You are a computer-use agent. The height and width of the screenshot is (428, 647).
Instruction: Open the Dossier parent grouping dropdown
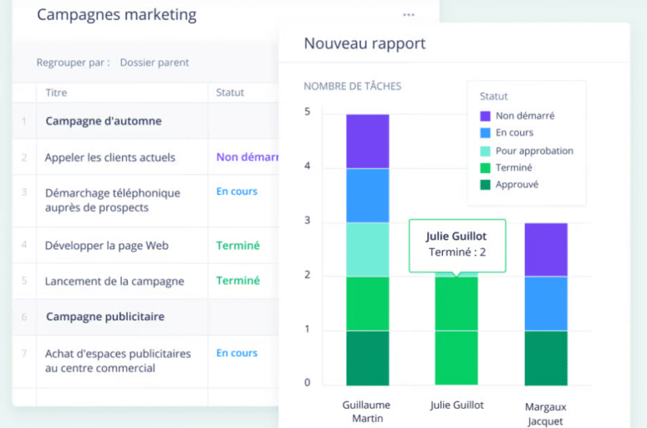click(x=154, y=62)
